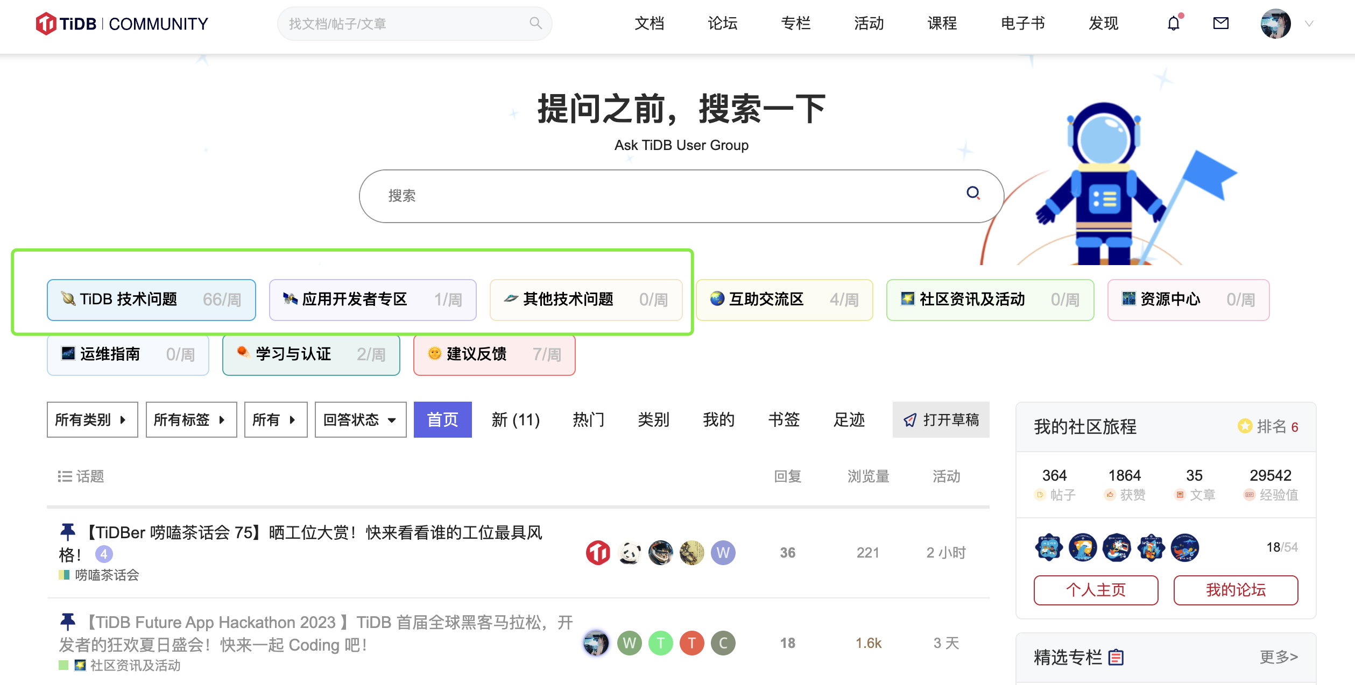The width and height of the screenshot is (1355, 685).
Task: Open the 回答状态 dropdown
Action: 360,419
